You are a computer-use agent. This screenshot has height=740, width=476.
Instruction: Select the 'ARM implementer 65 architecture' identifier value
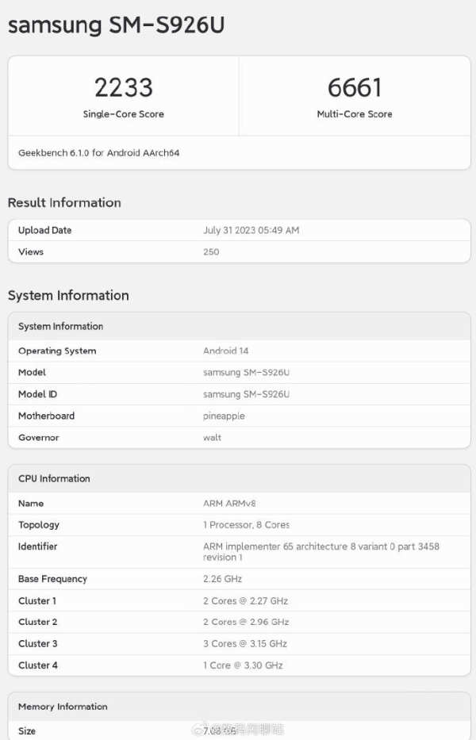tap(321, 552)
